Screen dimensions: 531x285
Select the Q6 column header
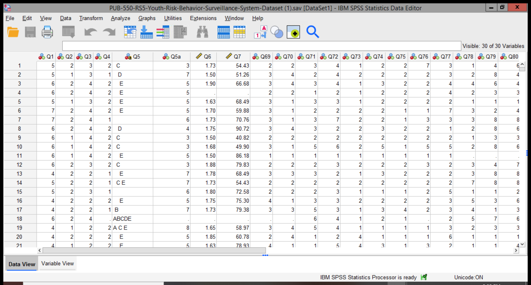[203, 57]
